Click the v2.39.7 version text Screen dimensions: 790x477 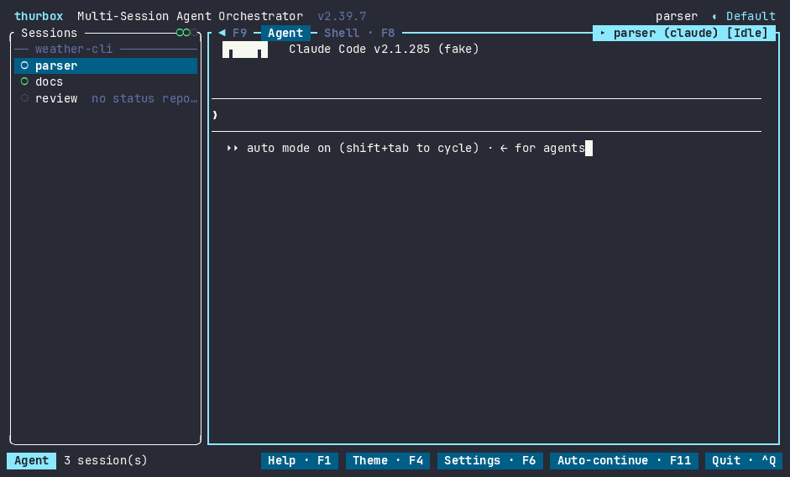click(342, 17)
